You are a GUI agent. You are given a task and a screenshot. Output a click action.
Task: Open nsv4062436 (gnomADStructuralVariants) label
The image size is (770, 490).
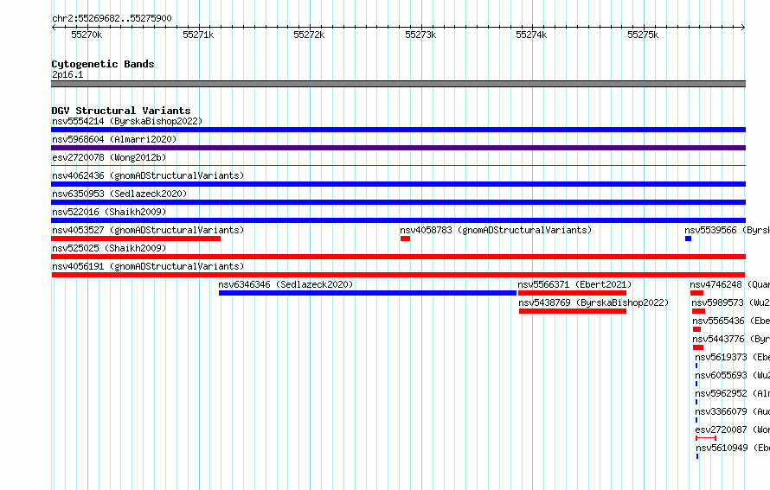click(x=148, y=175)
